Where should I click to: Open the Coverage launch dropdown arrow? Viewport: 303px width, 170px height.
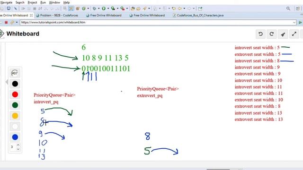pyautogui.click(x=117, y=8)
